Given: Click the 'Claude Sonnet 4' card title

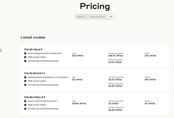Looking at the screenshot, I should pyautogui.click(x=34, y=73).
